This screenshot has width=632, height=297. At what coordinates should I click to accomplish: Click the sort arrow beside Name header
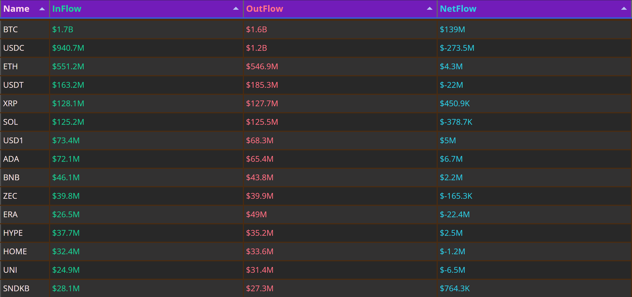click(x=42, y=9)
